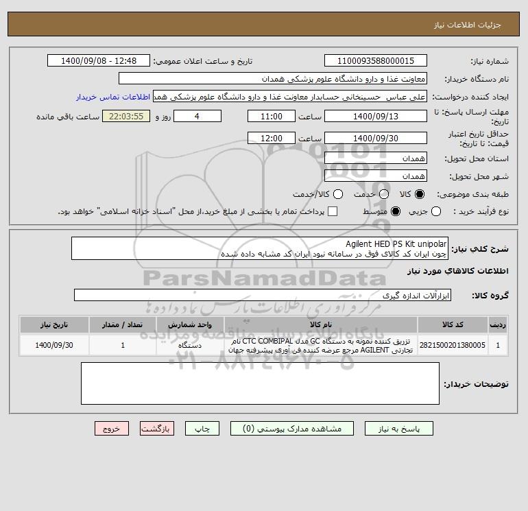Click the اطلاعات کالاهای مورد نیاز heading
The width and height of the screenshot is (528, 511).
(x=457, y=271)
